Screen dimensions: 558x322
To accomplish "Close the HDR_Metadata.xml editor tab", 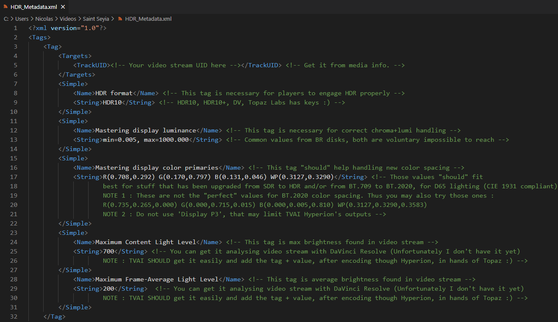I will click(x=63, y=7).
